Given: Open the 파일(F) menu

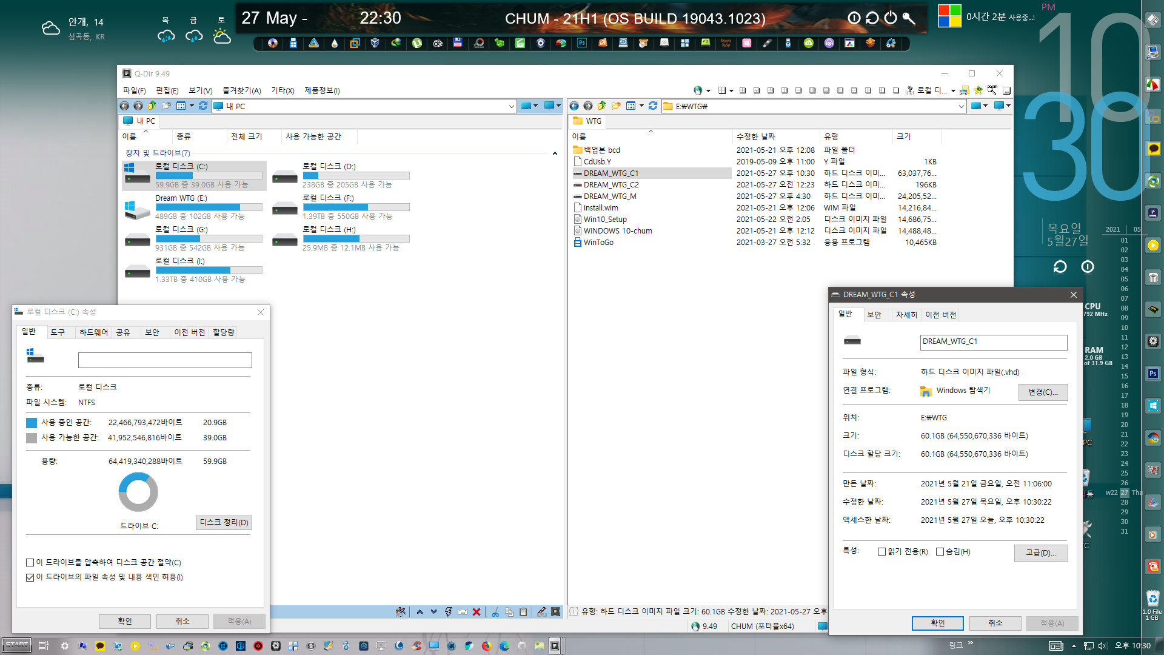Looking at the screenshot, I should [x=134, y=90].
